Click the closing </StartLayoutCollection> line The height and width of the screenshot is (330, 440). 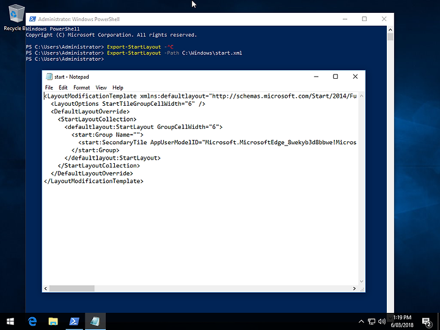[x=99, y=166]
